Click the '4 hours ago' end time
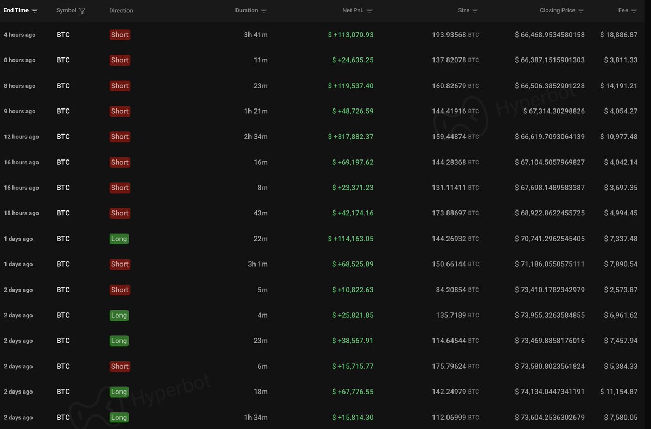 (x=20, y=35)
